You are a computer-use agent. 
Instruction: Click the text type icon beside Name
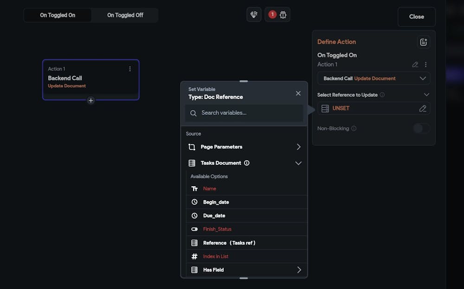tap(194, 188)
